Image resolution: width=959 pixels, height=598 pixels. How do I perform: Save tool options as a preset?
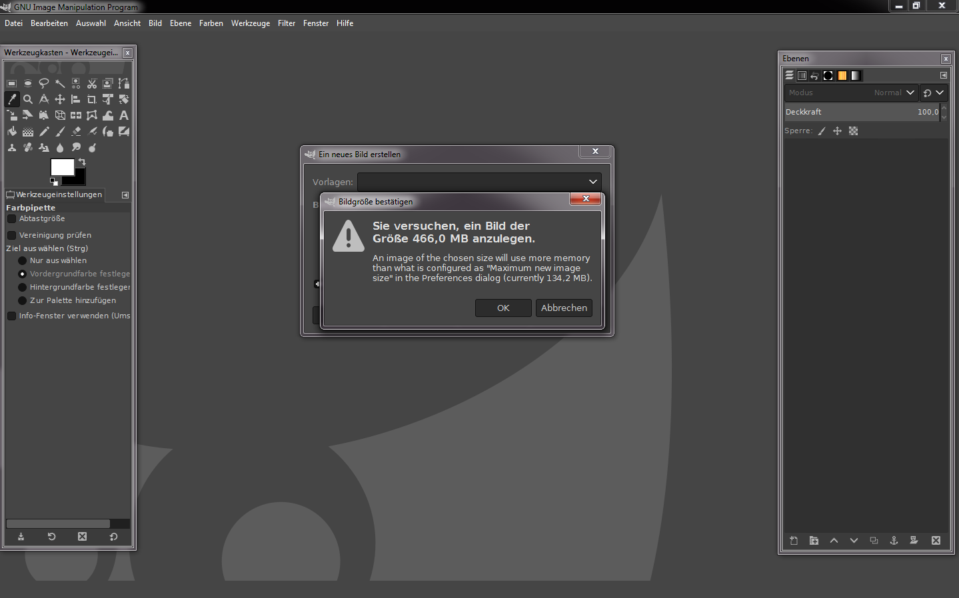tap(21, 537)
